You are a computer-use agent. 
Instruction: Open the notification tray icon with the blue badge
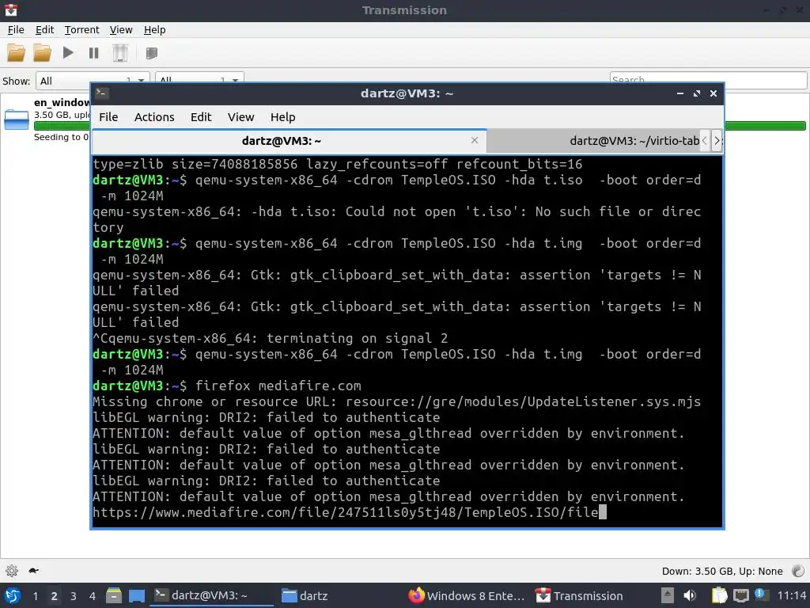pos(761,595)
